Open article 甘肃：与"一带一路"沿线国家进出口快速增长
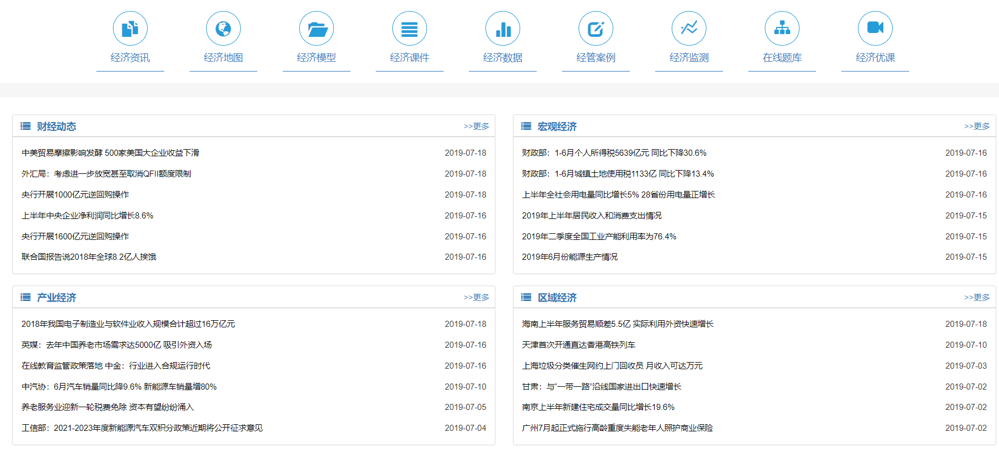Screen dimensions: 999x449 click(602, 387)
